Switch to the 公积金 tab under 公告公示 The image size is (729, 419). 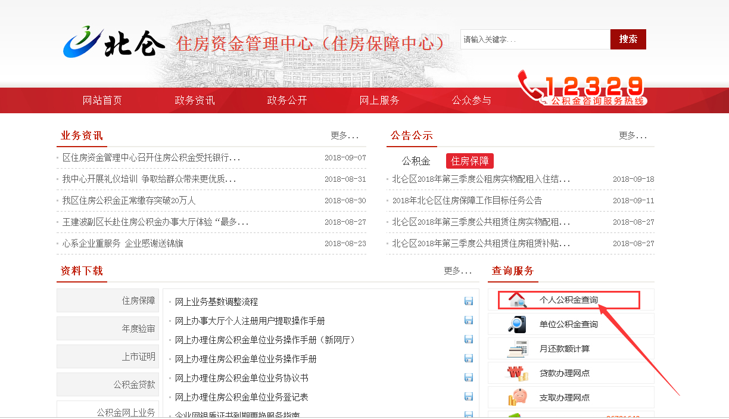click(x=416, y=161)
